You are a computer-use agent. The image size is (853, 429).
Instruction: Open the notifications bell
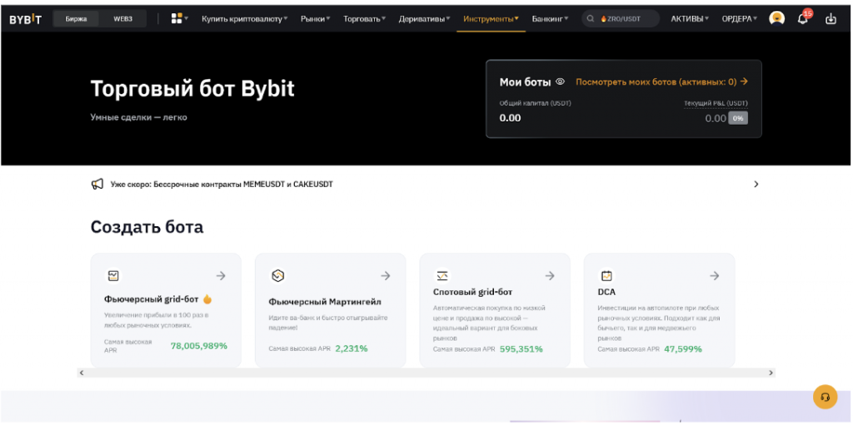pyautogui.click(x=803, y=18)
